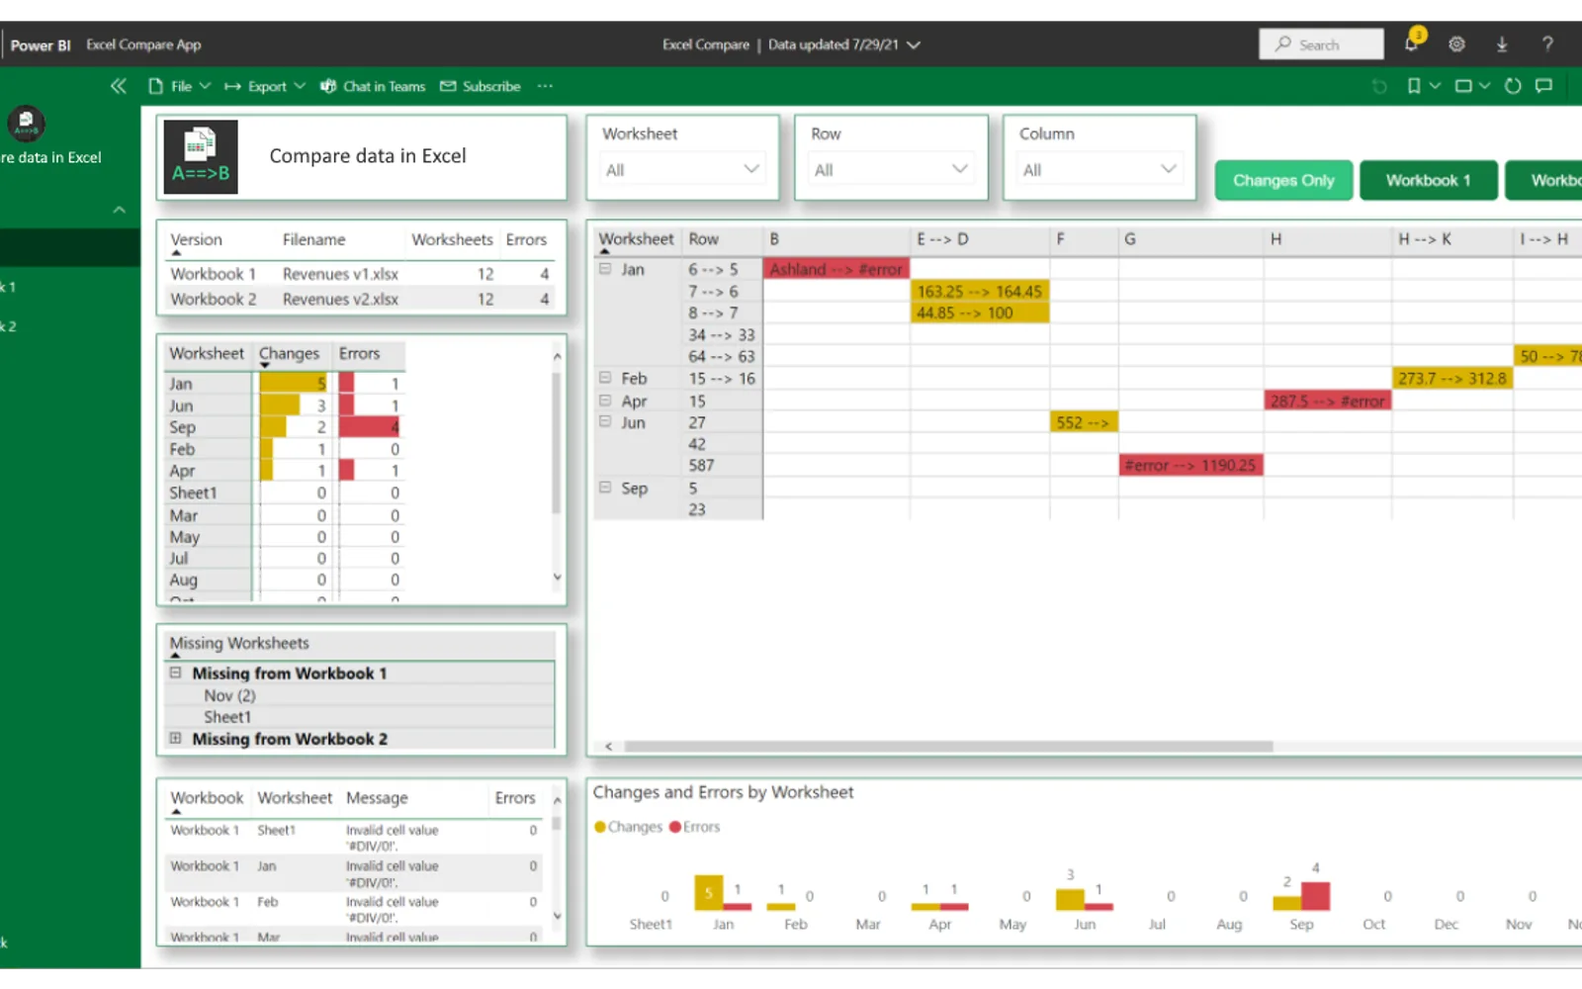Viewport: 1582px width, 989px height.
Task: Click the Sep errors red bar in chart
Action: (1315, 895)
